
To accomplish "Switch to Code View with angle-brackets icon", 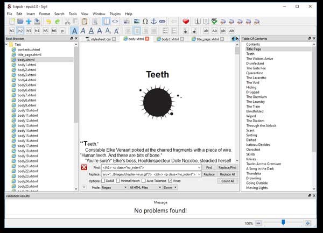I will tap(115, 22).
